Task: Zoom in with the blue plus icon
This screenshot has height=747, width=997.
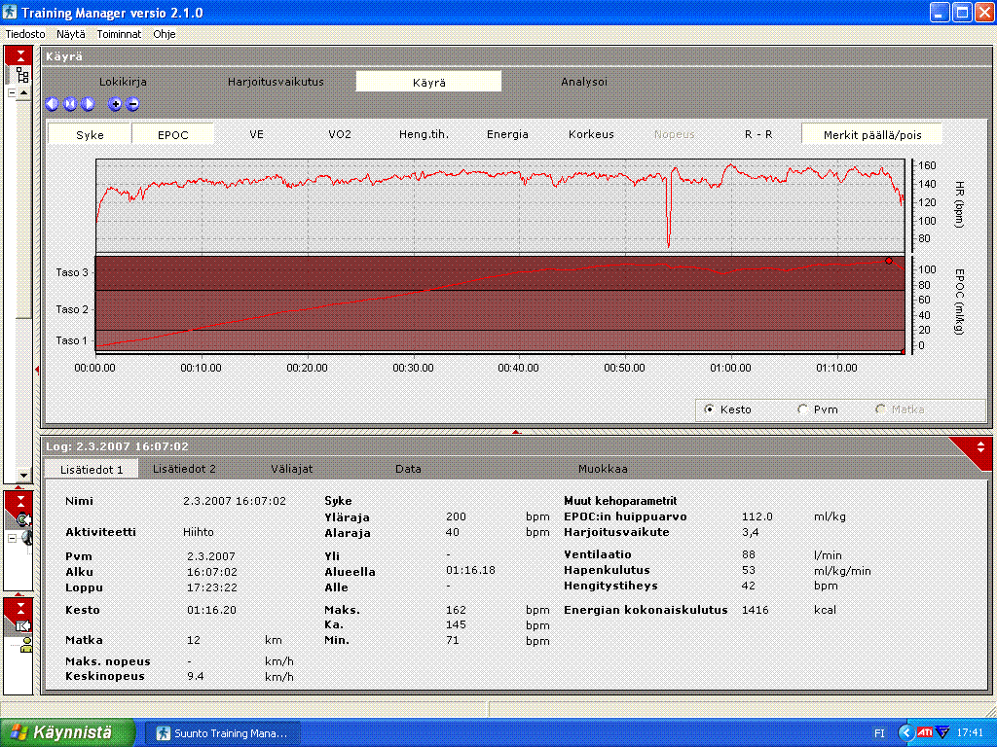Action: [115, 104]
